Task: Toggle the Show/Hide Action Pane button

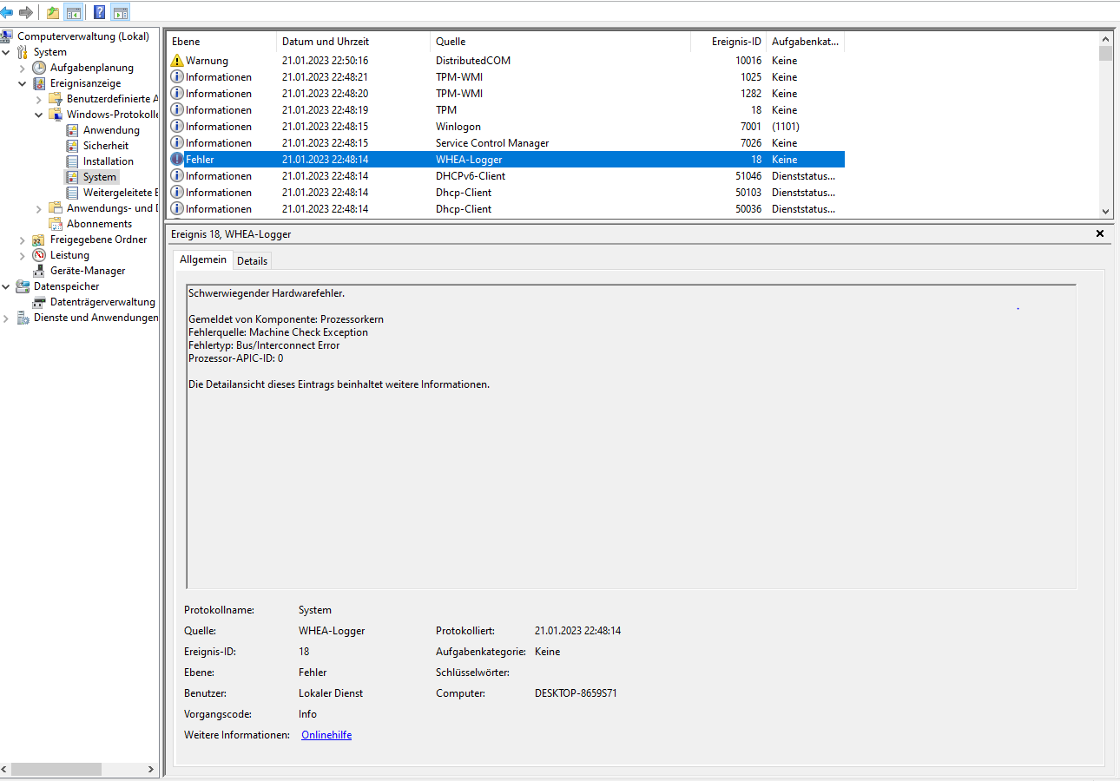Action: pos(121,12)
